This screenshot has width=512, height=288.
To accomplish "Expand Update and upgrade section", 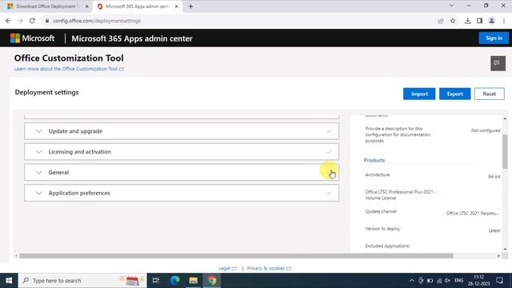I will coord(182,131).
